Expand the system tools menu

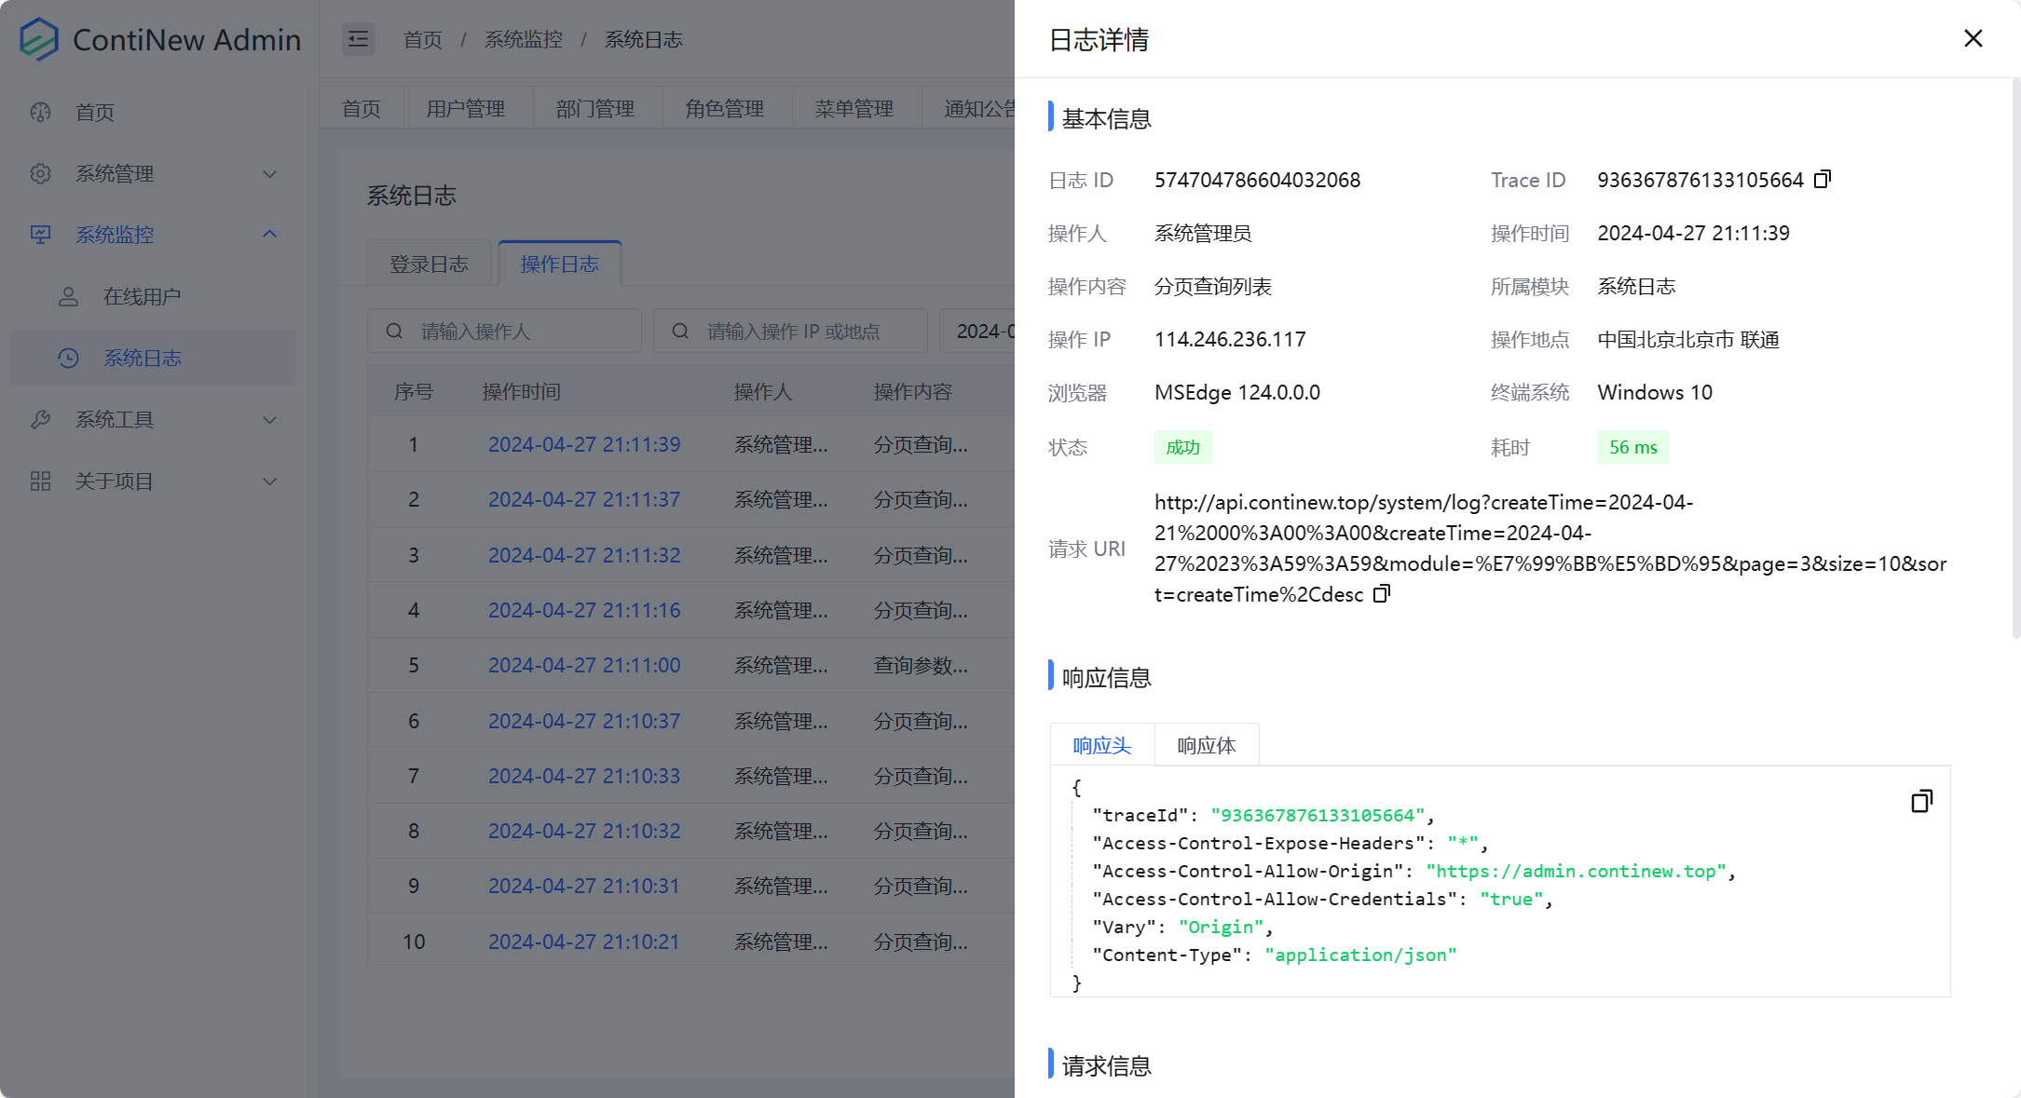click(x=269, y=420)
